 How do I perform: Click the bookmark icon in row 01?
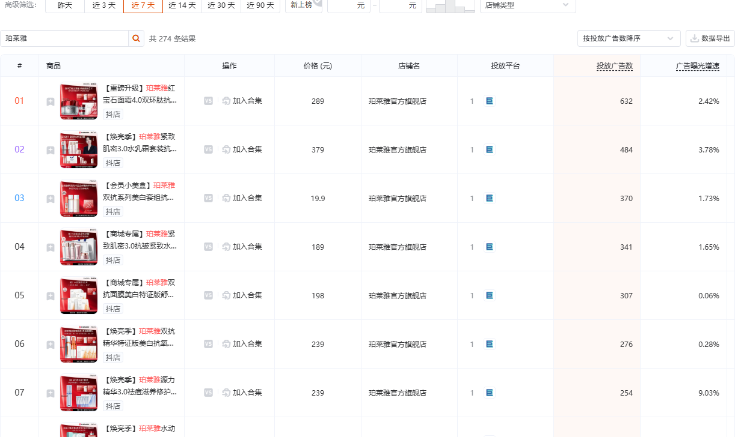coord(51,101)
